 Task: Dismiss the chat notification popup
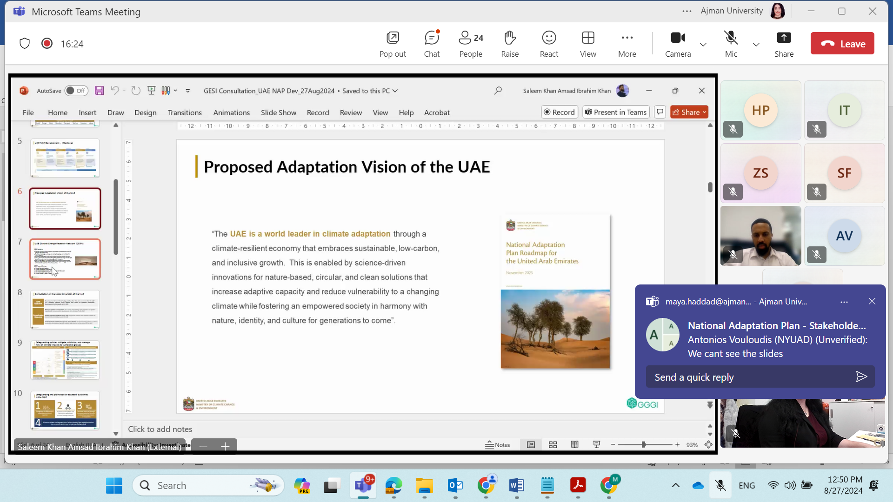point(872,302)
